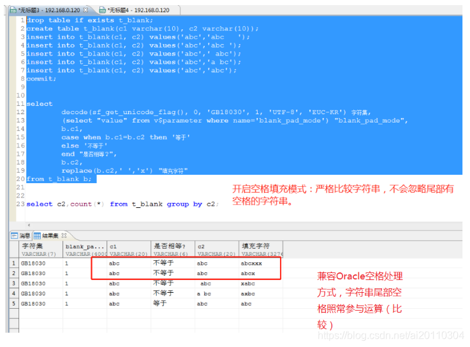This screenshot has width=470, height=347.
Task: Place cursor on 'drop table if exists' line
Action: [90, 20]
